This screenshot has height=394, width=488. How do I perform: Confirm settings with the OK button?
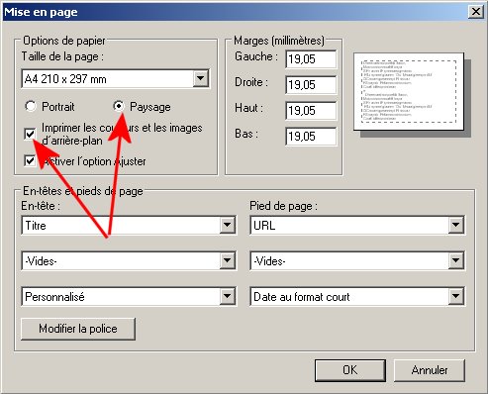(x=350, y=370)
